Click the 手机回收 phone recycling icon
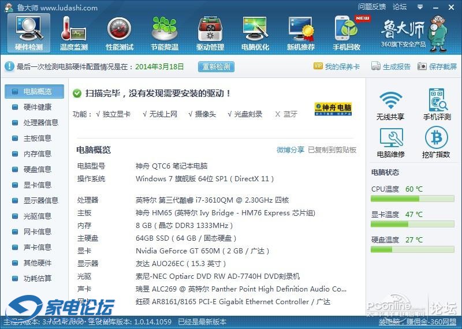 pos(346,32)
